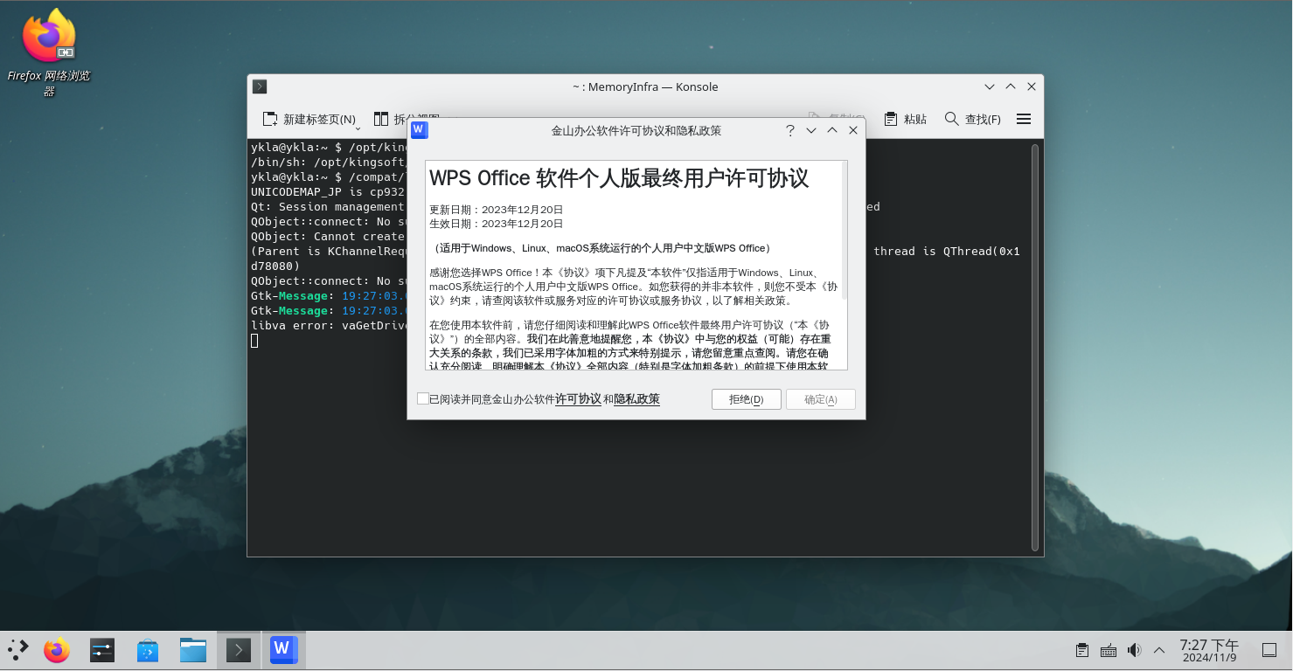Open the 隐私政策 link
Image resolution: width=1293 pixels, height=671 pixels.
click(636, 399)
